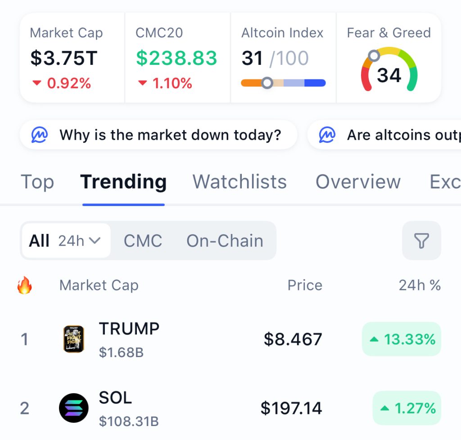Click the Fear & Greed gauge

click(389, 70)
